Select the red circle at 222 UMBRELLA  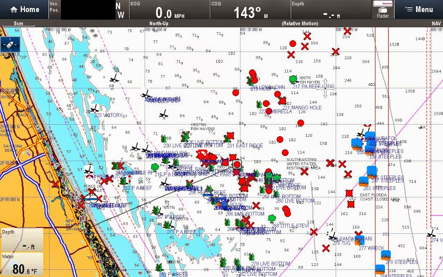(x=269, y=111)
